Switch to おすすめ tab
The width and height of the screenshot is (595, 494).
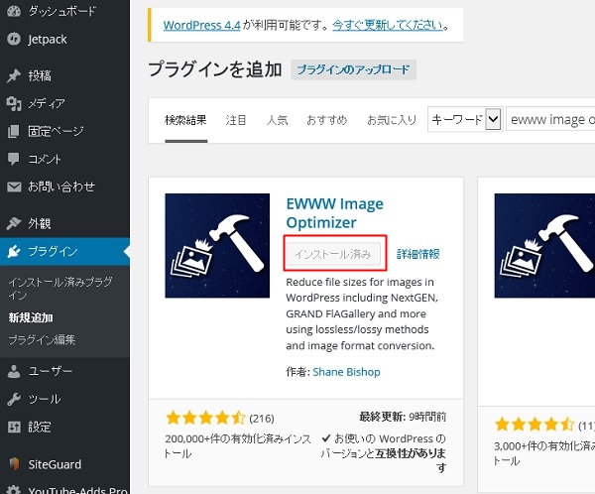(x=326, y=120)
